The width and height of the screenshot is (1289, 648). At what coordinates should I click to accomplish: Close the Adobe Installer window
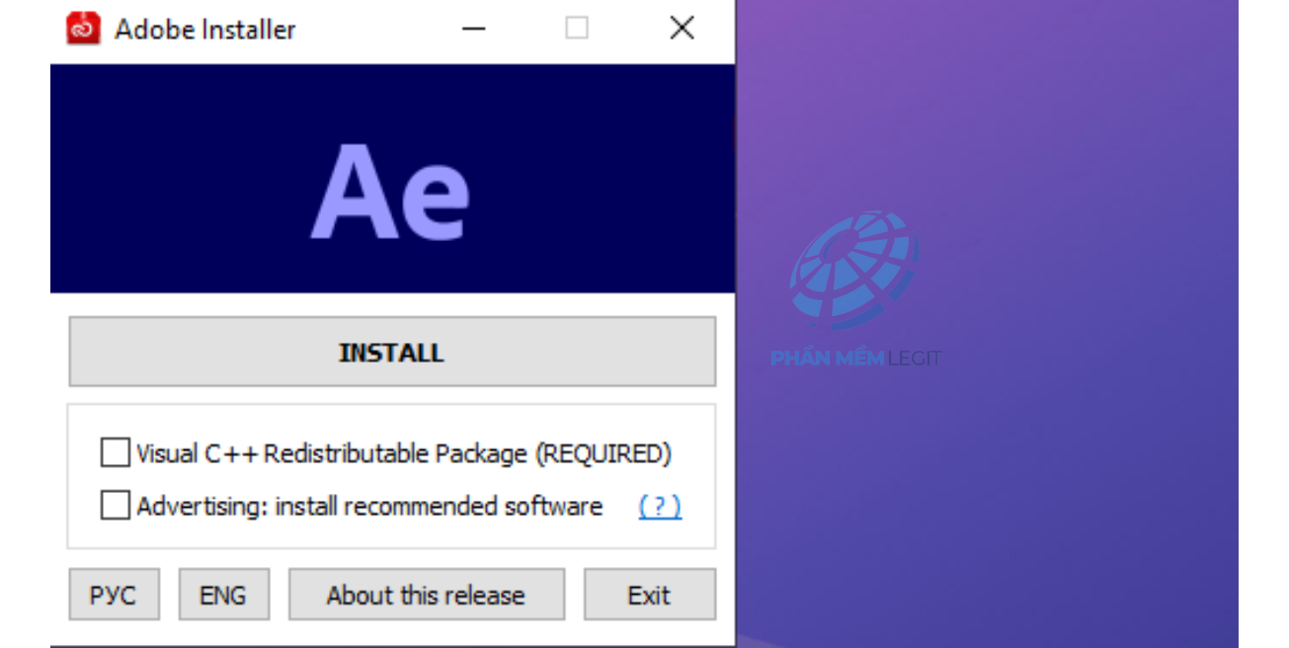(x=682, y=29)
